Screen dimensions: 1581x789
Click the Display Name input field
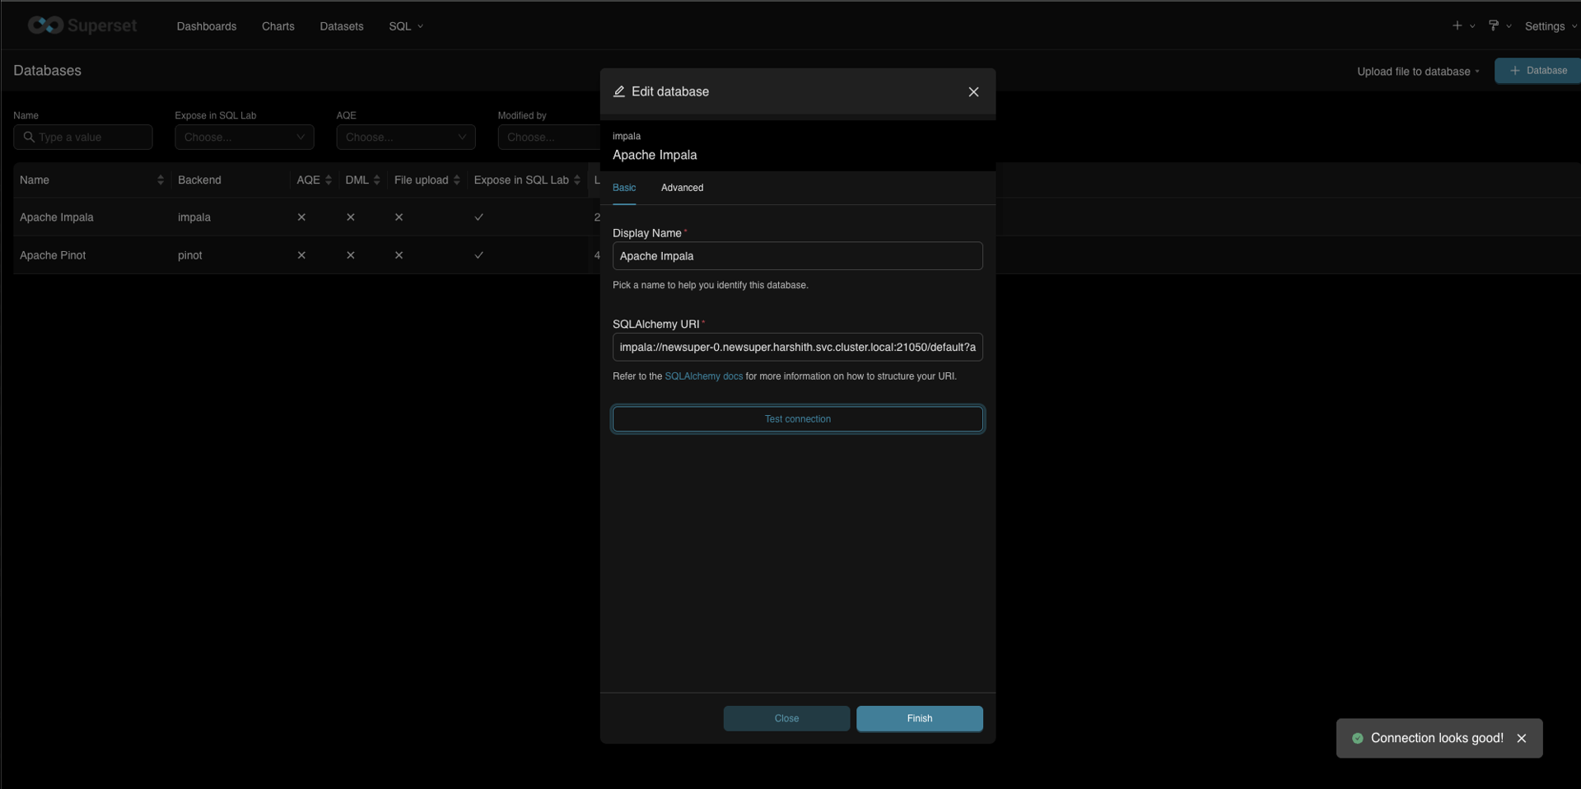click(x=798, y=256)
